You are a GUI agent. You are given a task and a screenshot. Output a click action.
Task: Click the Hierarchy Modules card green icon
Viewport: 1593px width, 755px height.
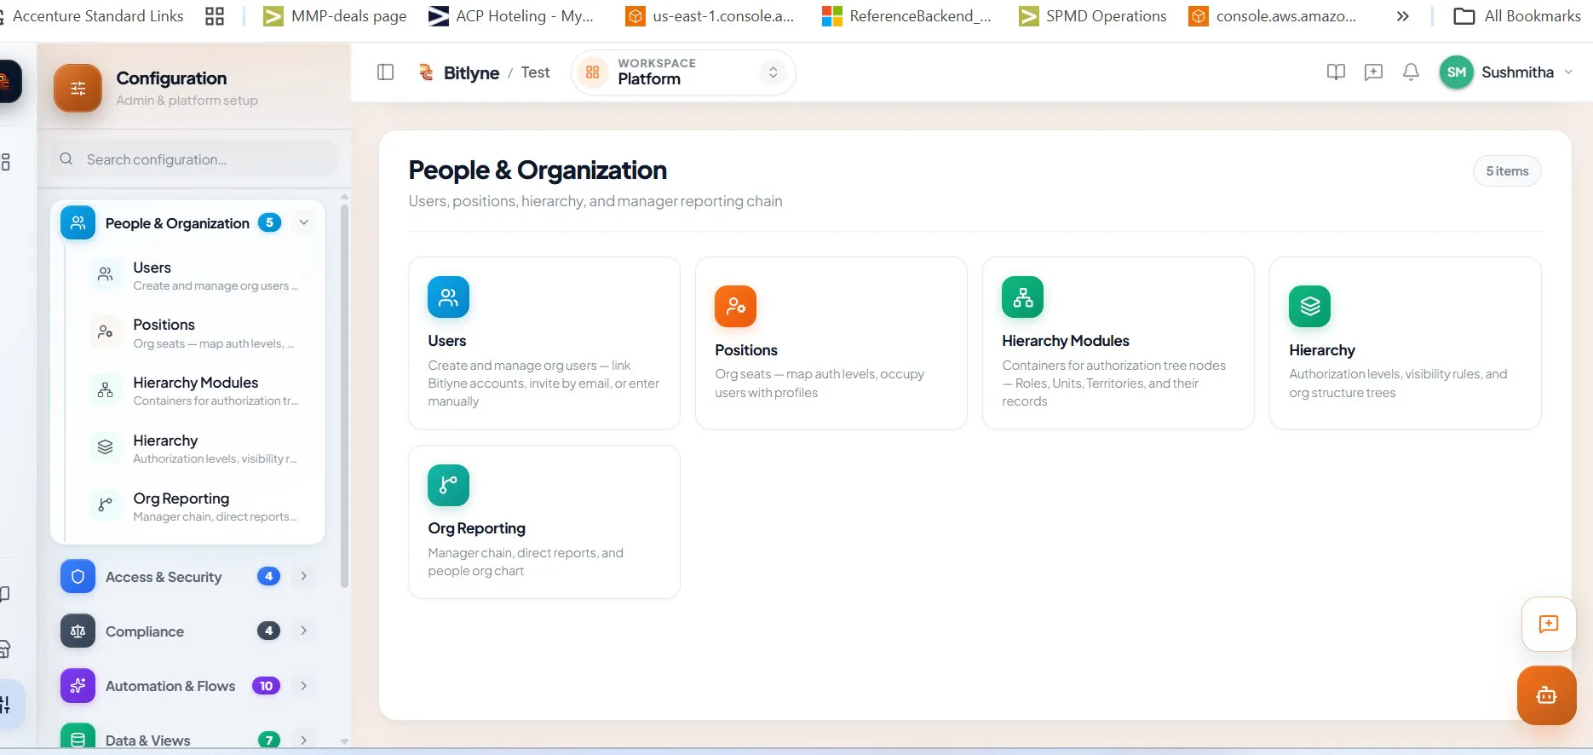[x=1022, y=297]
